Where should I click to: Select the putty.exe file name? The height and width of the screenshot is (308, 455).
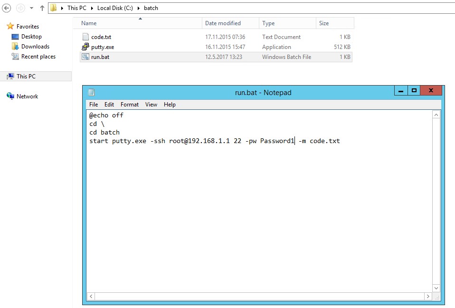coord(103,47)
